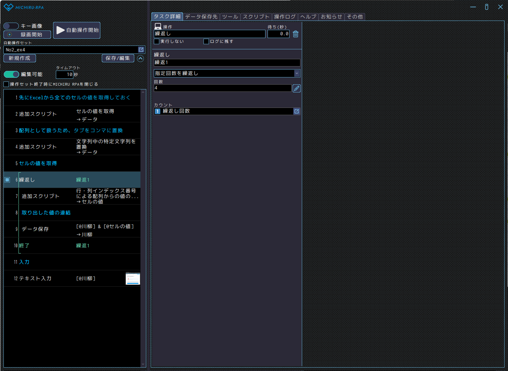
Task: Click the screenshot thumbnail on step 12
Action: tap(133, 279)
